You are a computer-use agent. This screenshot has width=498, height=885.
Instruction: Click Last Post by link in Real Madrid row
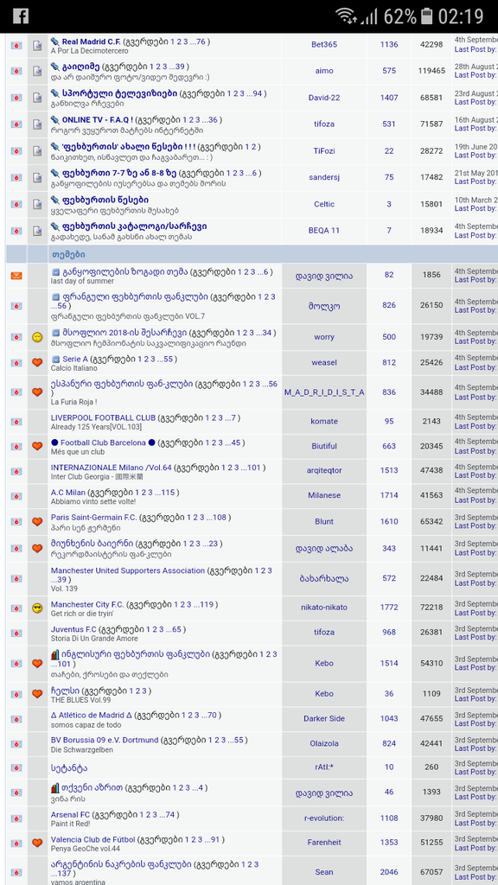(x=476, y=49)
